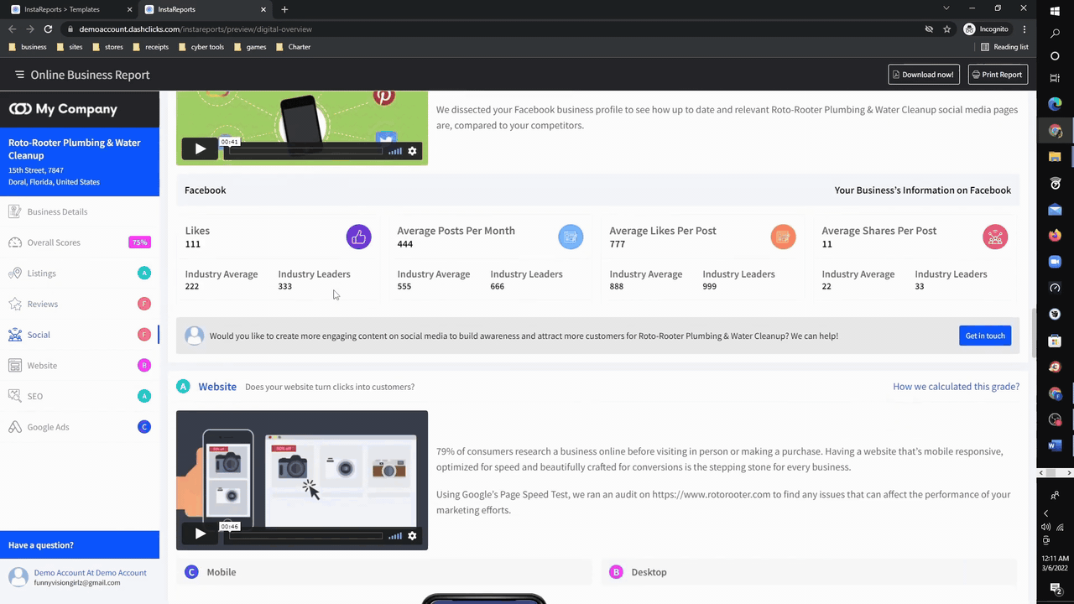Click the Facebook Likes thumbs-up icon
Viewport: 1074px width, 604px height.
[358, 237]
